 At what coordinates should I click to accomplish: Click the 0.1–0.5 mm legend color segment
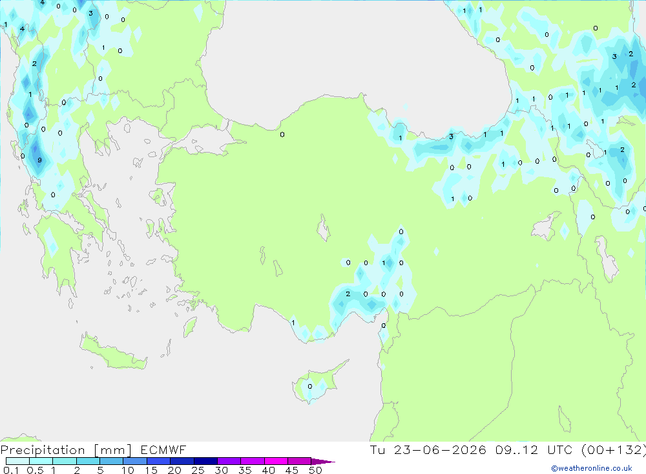tap(17, 461)
